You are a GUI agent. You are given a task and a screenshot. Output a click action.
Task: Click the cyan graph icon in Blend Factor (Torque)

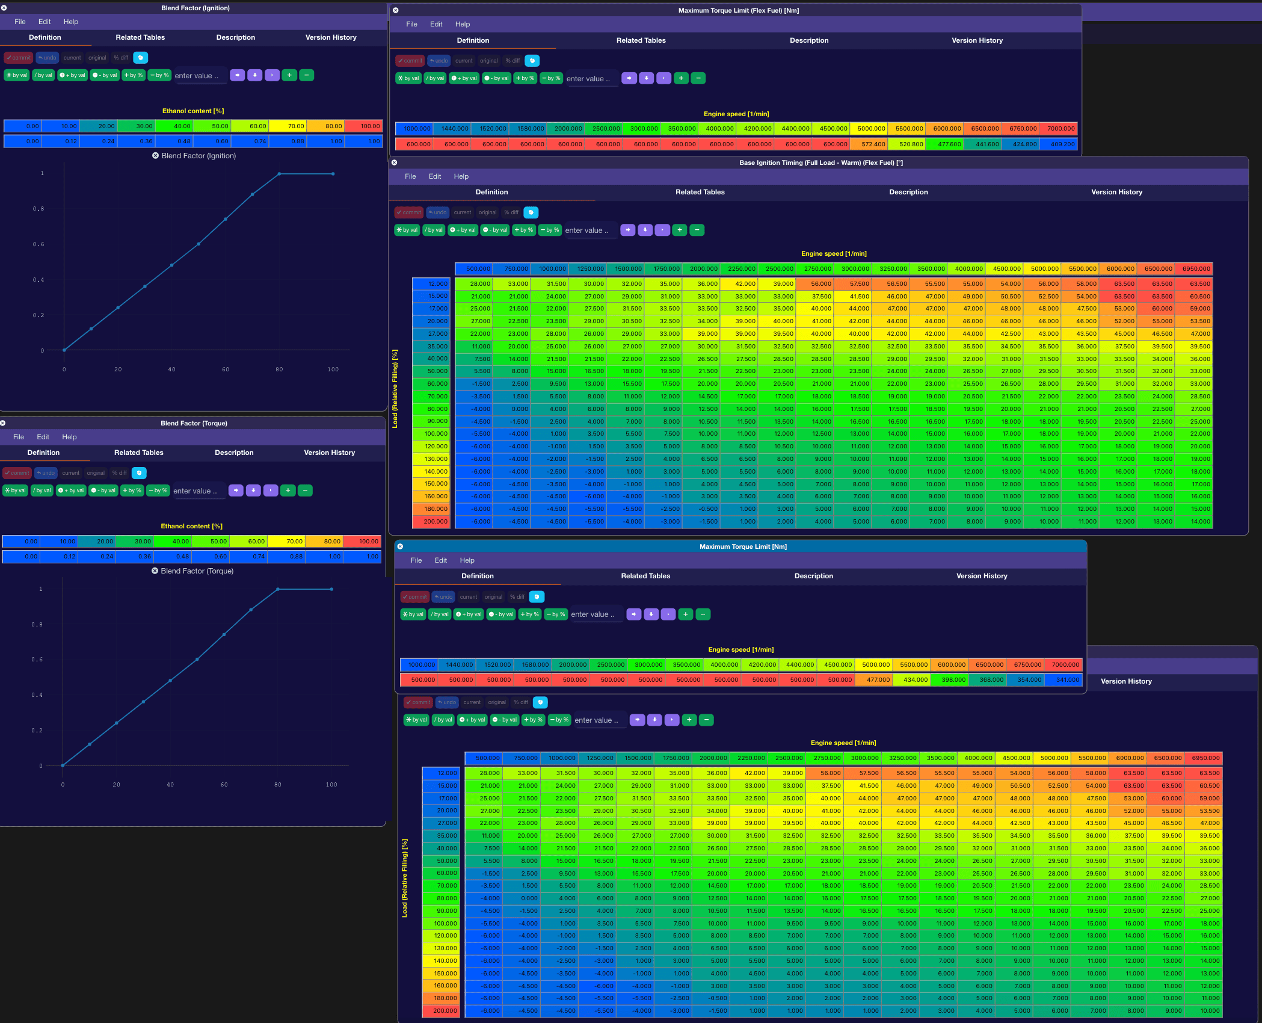point(139,473)
